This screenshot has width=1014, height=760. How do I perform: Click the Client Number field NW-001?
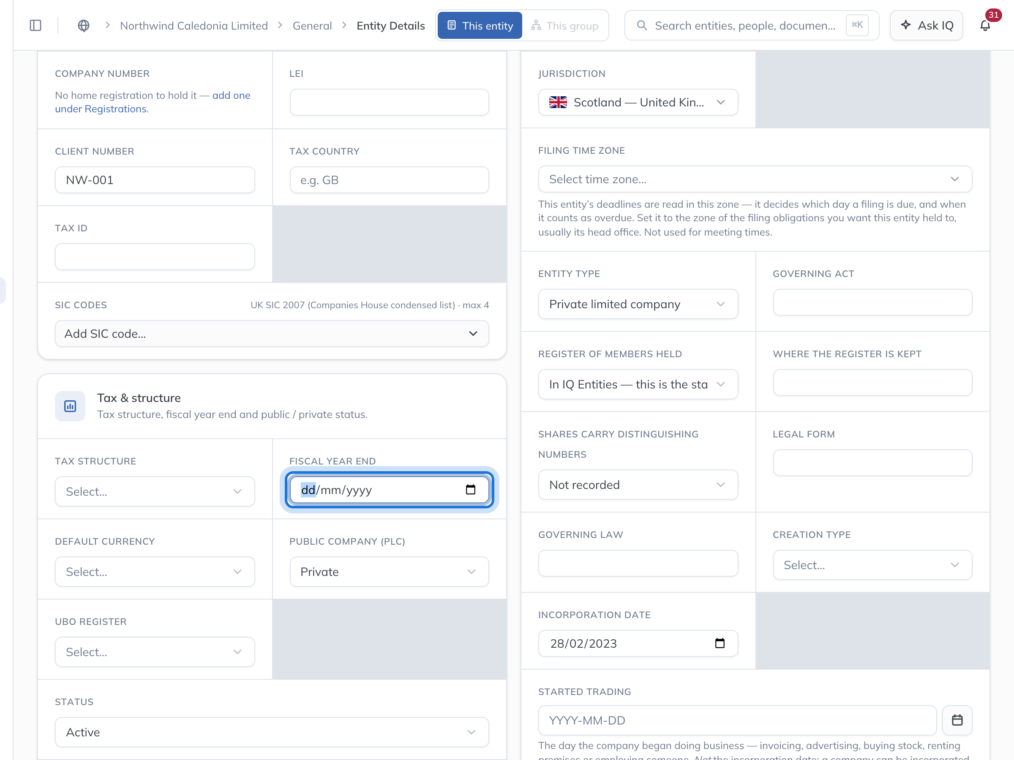pyautogui.click(x=155, y=180)
